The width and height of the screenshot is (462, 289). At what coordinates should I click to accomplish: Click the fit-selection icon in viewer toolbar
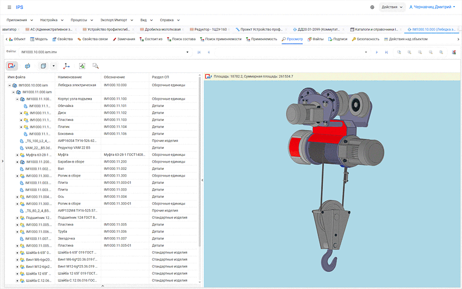tap(82, 66)
